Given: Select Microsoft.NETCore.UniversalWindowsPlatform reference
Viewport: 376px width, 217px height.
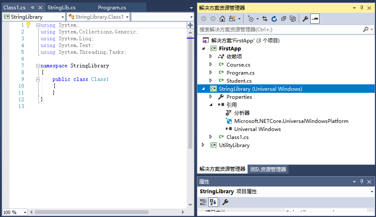Looking at the screenshot, I should [291, 121].
